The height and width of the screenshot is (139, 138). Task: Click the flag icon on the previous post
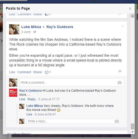120,14
